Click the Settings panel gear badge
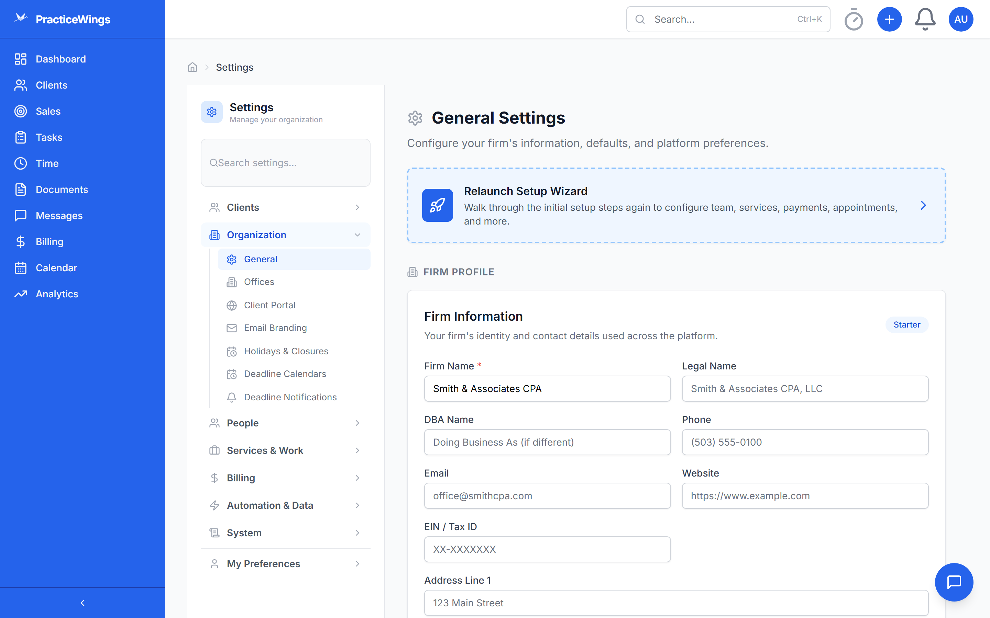Screen dimensions: 990x618 (x=211, y=112)
